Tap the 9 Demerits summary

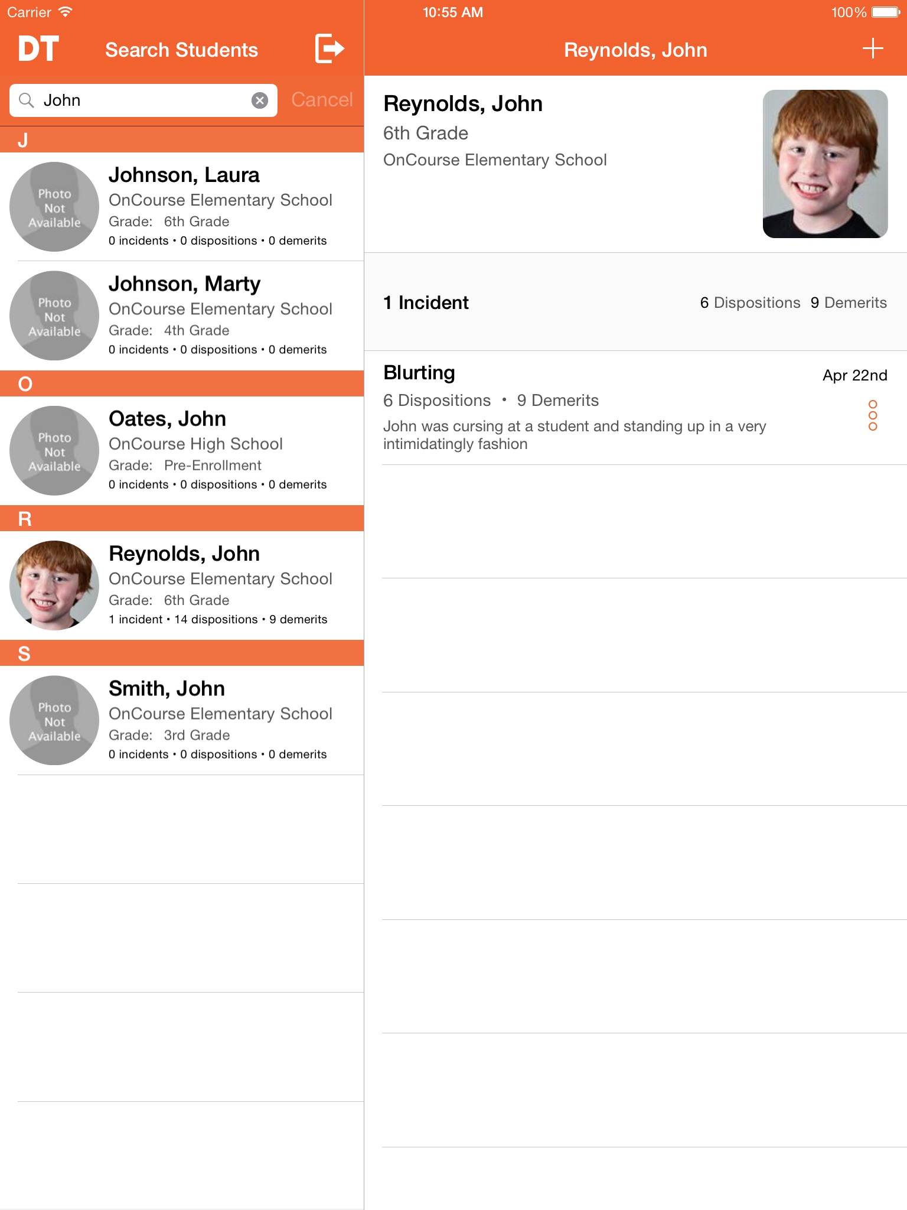point(849,302)
